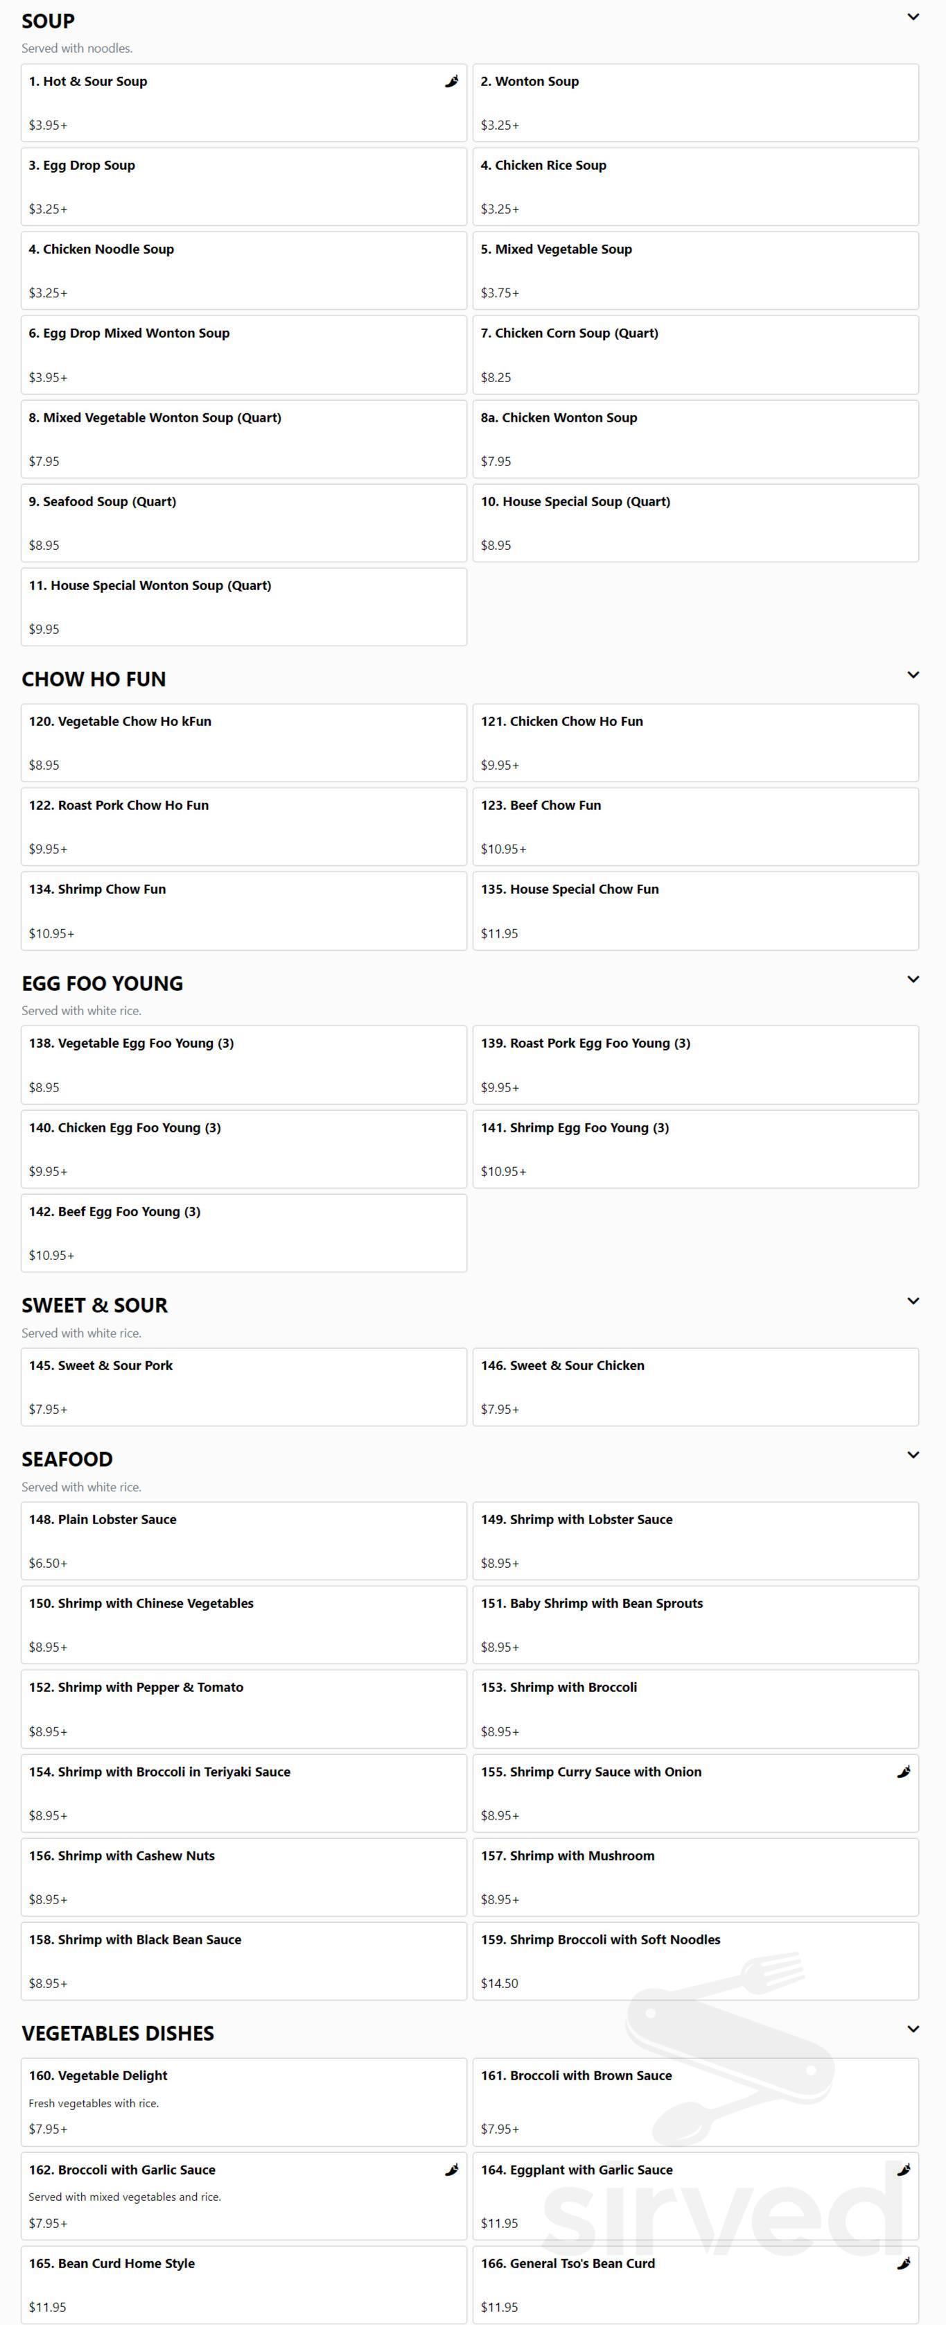The image size is (946, 2325).
Task: Collapse the SOUP section
Action: [914, 16]
